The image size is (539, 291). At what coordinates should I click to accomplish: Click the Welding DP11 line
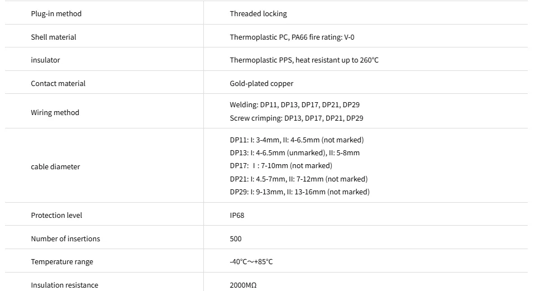pos(294,105)
